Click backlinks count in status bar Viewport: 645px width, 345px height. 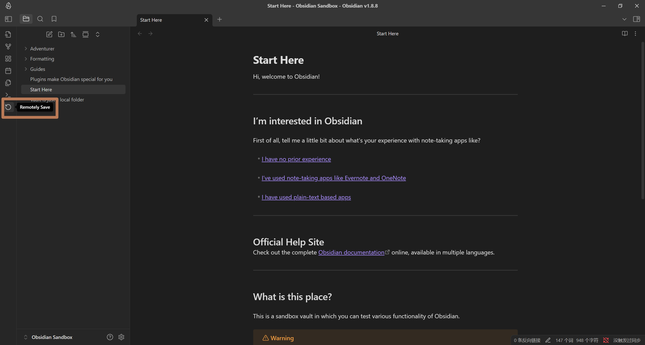(527, 340)
